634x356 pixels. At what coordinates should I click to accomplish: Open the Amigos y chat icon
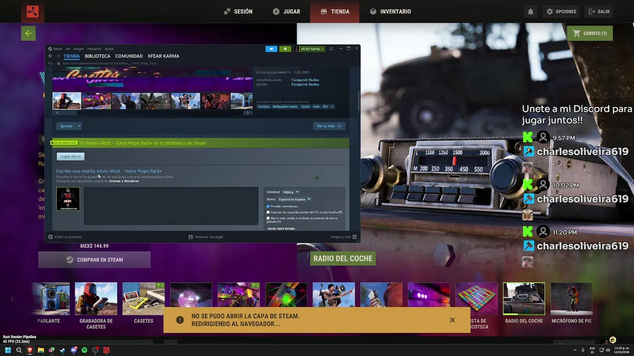tap(355, 237)
